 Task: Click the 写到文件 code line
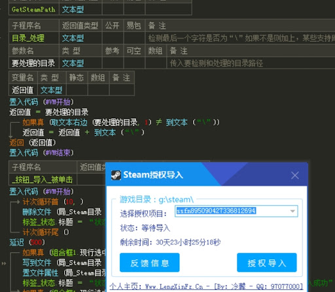point(62,263)
